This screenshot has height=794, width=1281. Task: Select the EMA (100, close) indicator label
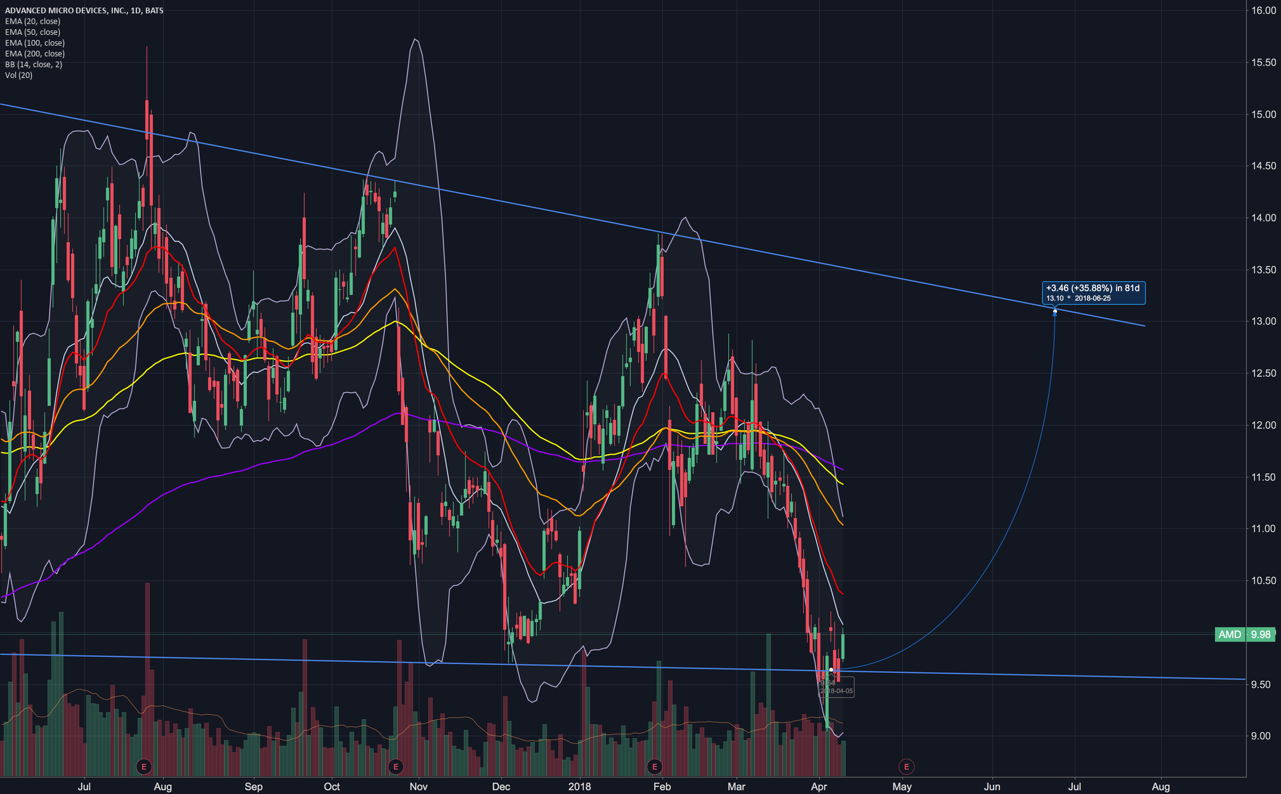pos(35,43)
